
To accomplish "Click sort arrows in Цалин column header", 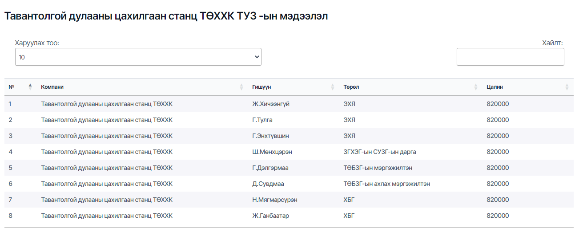I will [567, 87].
